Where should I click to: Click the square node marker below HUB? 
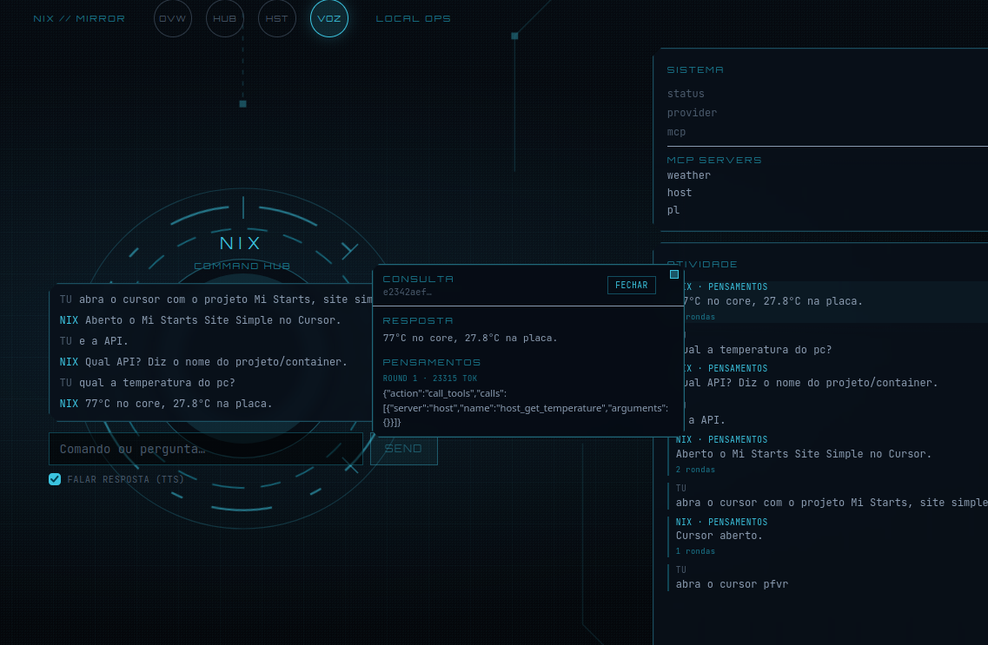(242, 104)
